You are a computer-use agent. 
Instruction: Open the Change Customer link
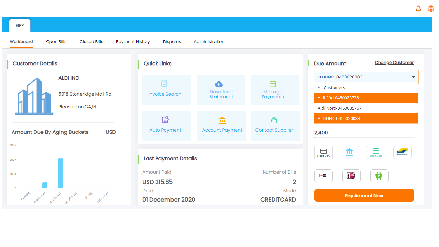394,62
